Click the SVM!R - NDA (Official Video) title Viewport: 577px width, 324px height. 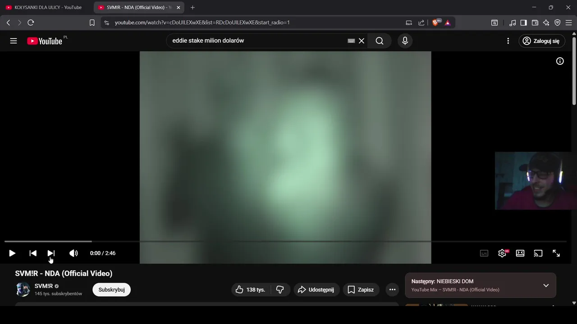click(x=64, y=274)
